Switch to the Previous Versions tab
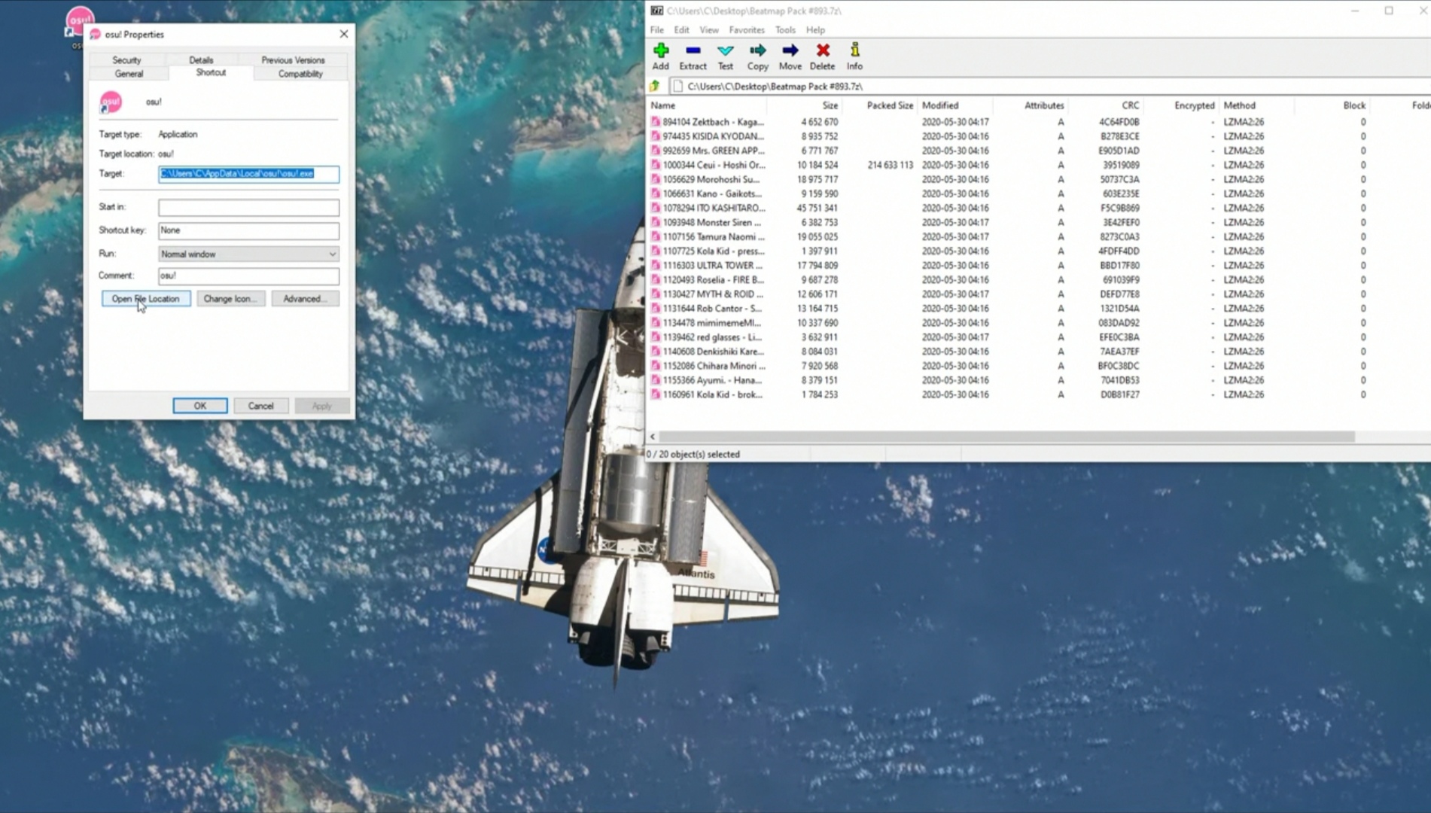1431x813 pixels. tap(293, 59)
